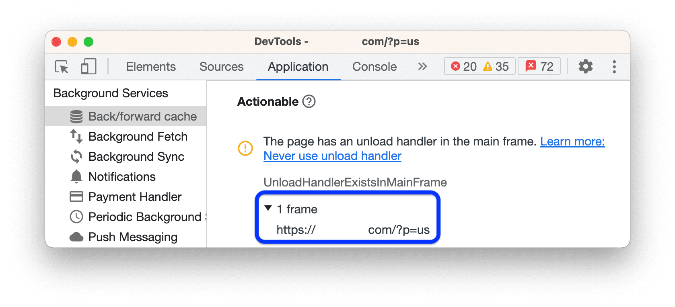The height and width of the screenshot is (307, 675).
Task: Select the Payment Handler card icon
Action: click(x=77, y=196)
